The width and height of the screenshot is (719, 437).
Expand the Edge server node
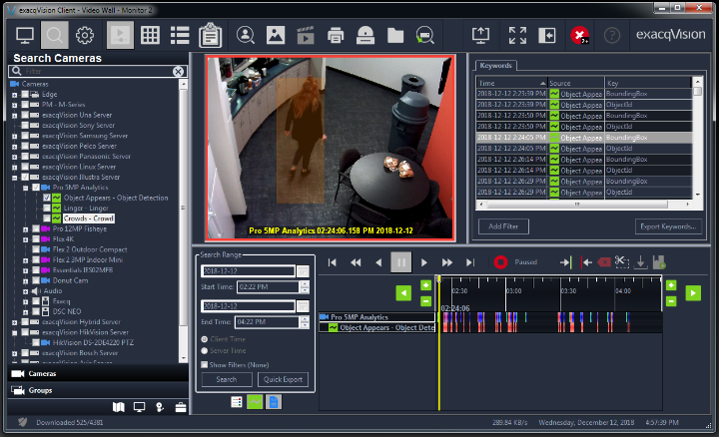pyautogui.click(x=15, y=95)
